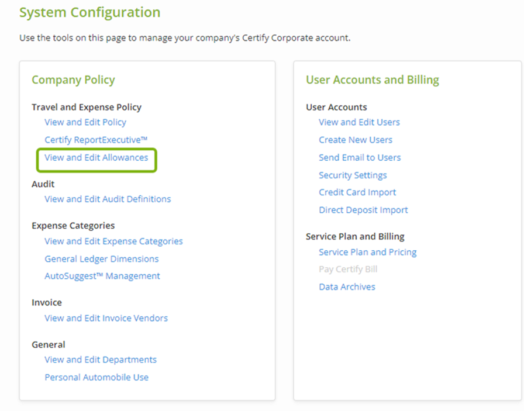The height and width of the screenshot is (411, 524).
Task: Open the View and Edit Policy link
Action: pyautogui.click(x=85, y=122)
